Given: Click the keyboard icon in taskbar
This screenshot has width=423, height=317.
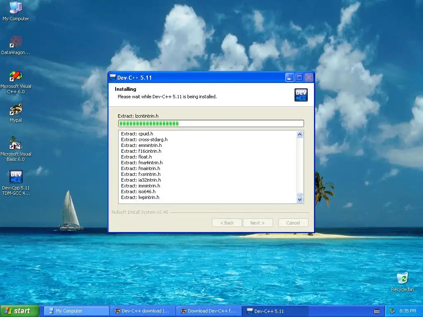Looking at the screenshot, I should coord(377,311).
